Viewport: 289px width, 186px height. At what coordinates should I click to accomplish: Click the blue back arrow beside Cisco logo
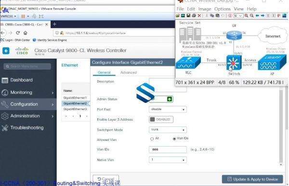click(6, 50)
